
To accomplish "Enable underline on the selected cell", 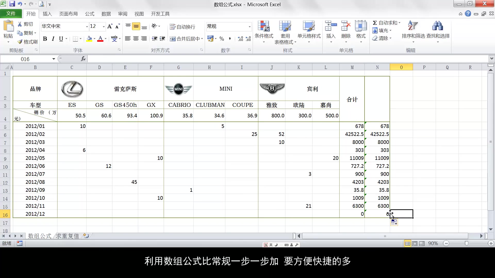I will coord(61,39).
